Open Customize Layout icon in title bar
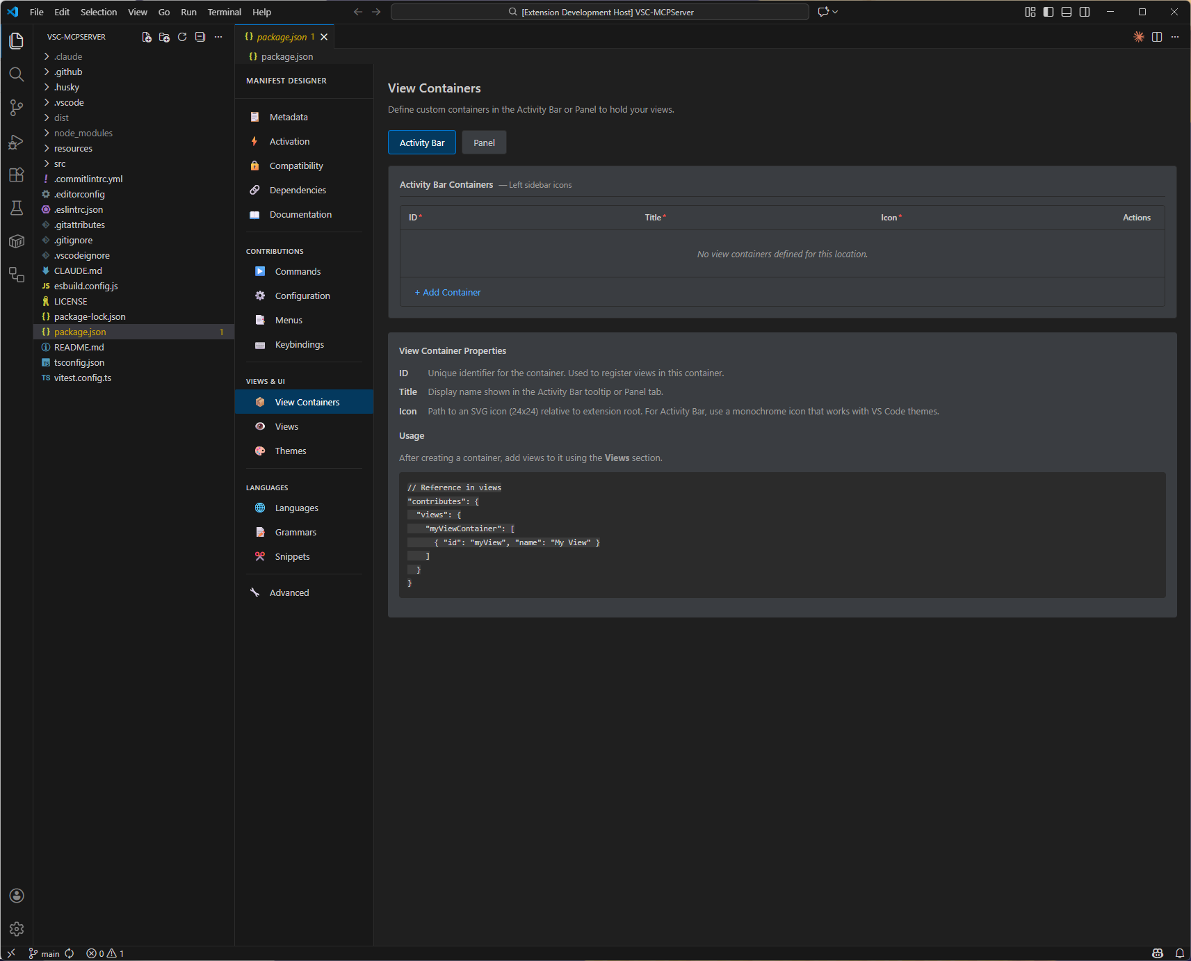The height and width of the screenshot is (961, 1191). [1030, 12]
